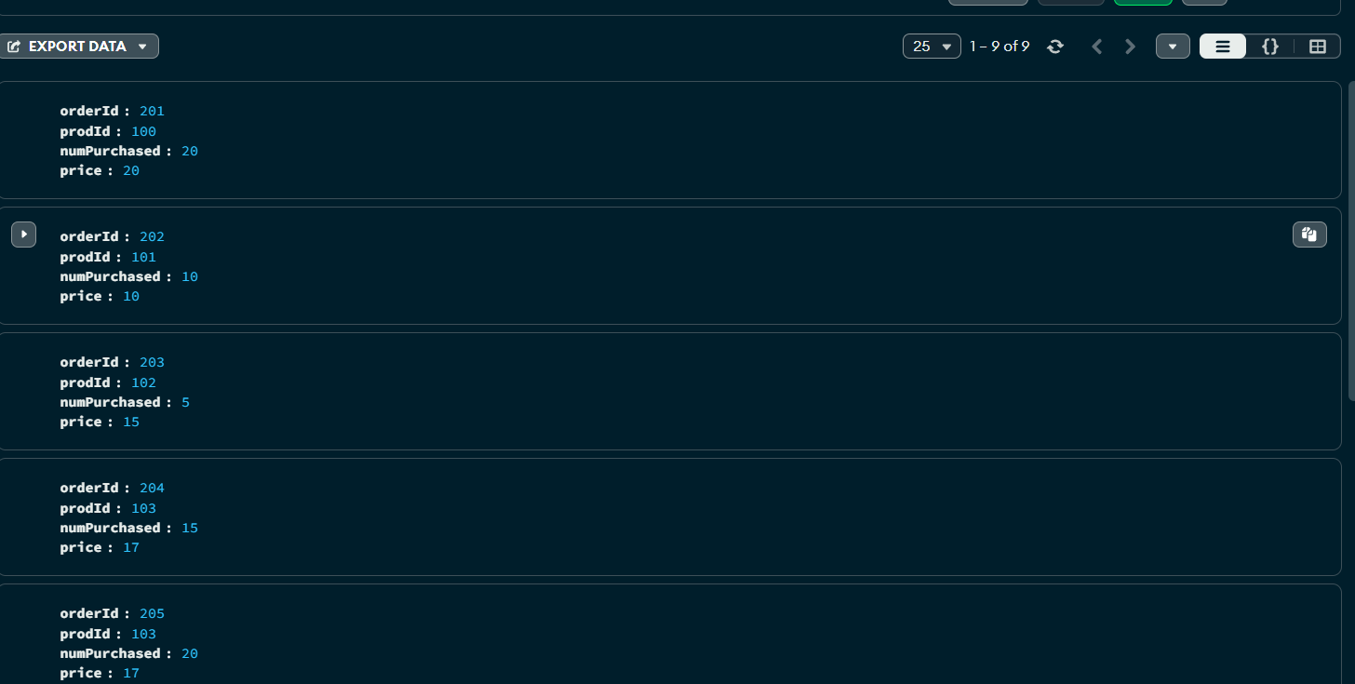Select prodId value 103 in order 205

coord(143,634)
